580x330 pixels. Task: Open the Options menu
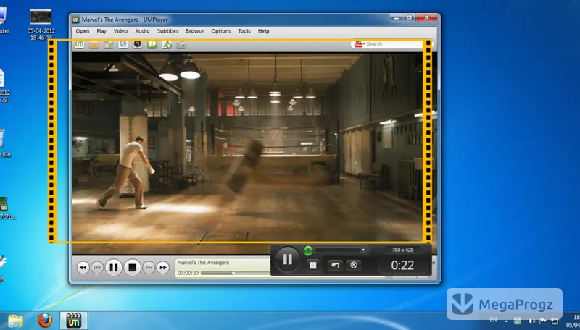tap(221, 31)
